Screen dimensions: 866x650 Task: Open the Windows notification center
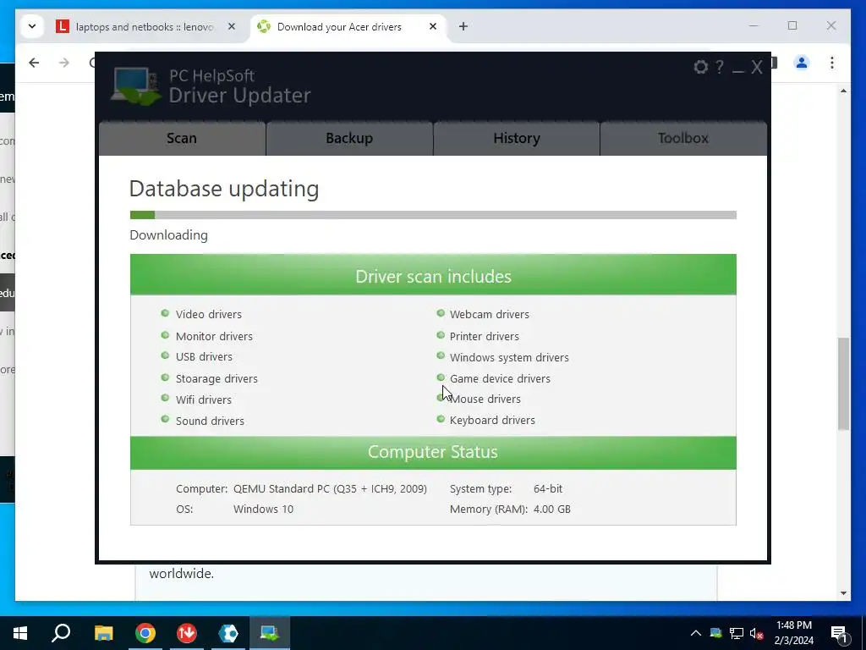tap(839, 633)
